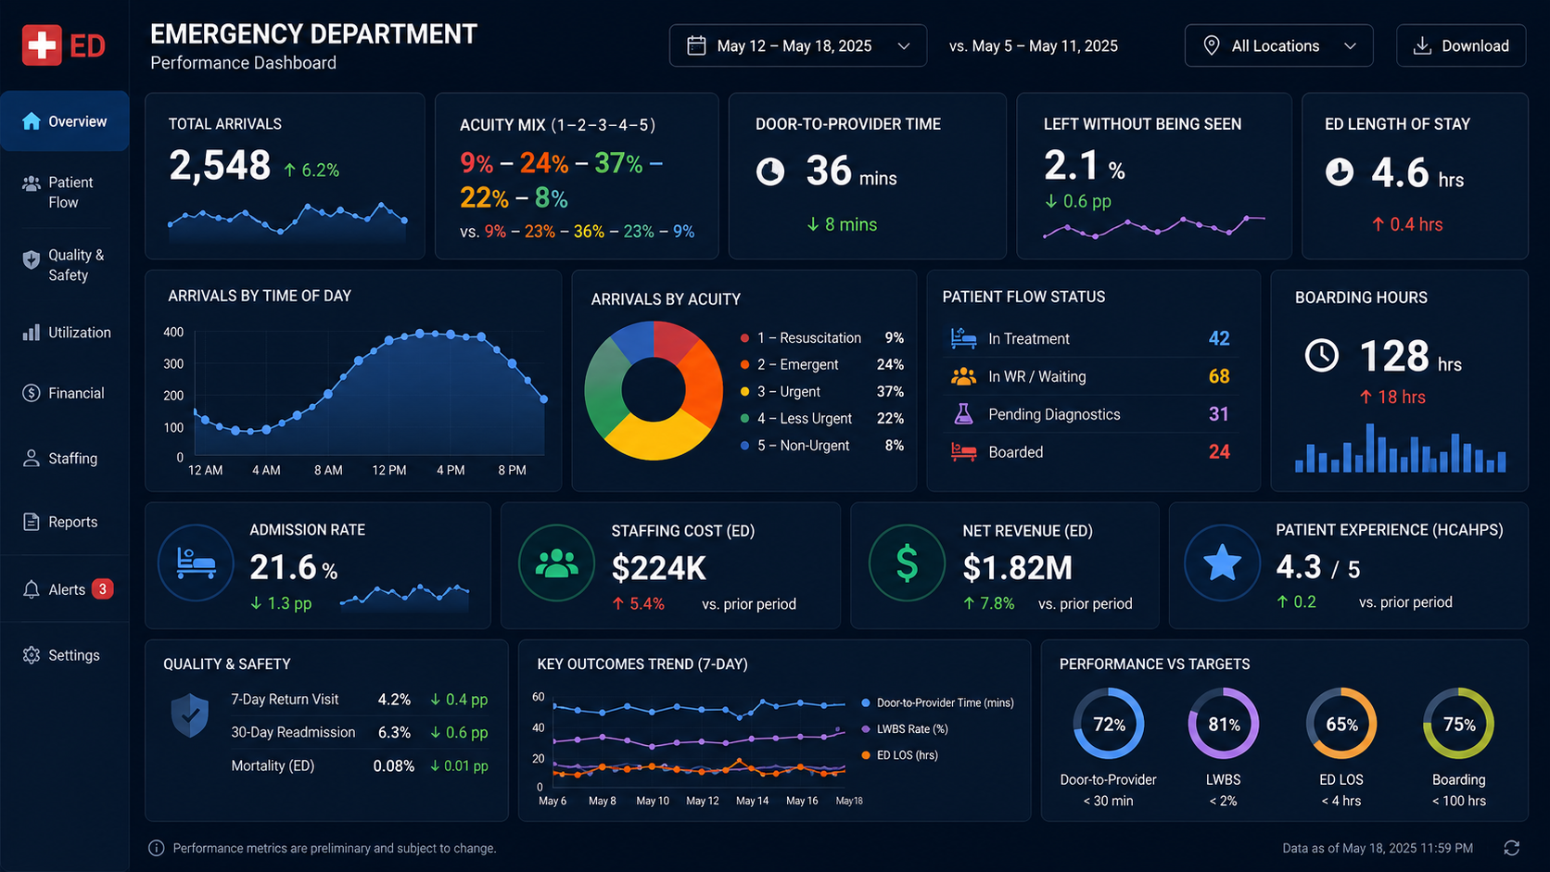Click the red alerts count badge
1550x872 pixels.
click(103, 589)
